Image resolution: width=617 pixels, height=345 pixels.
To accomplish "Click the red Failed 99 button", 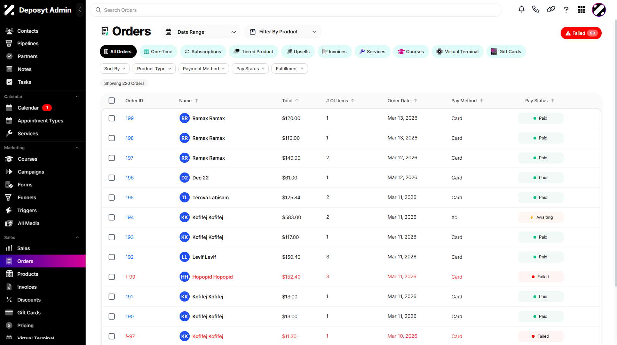I will [581, 33].
